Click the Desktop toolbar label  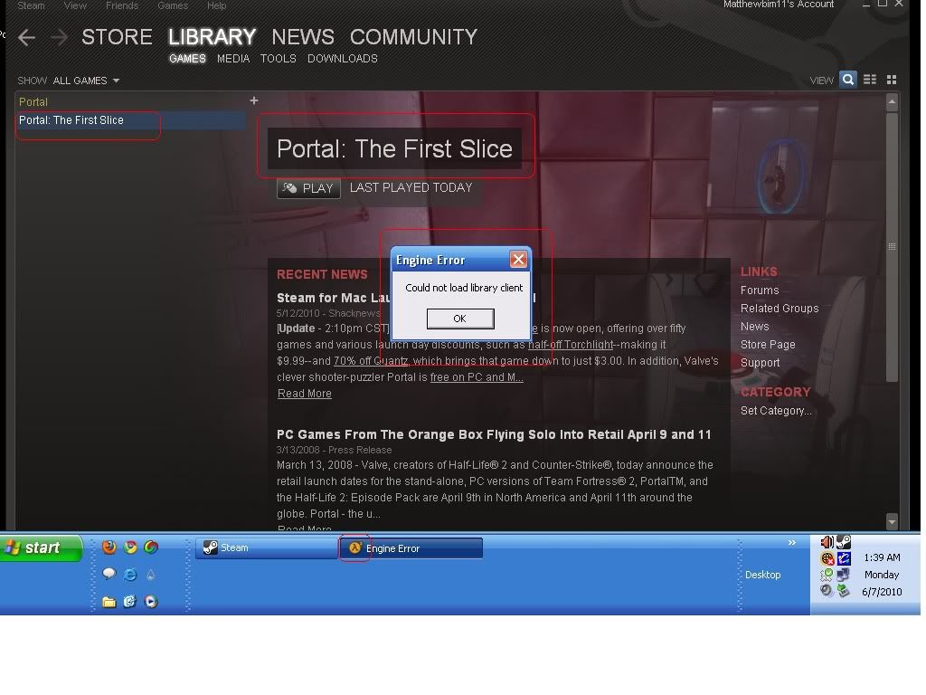(x=762, y=575)
